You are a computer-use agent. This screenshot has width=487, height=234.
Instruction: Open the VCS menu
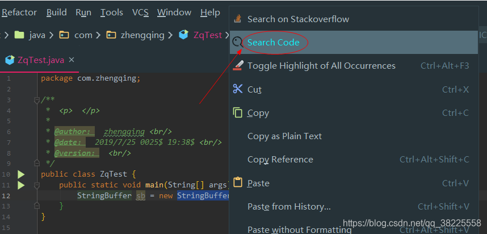pyautogui.click(x=140, y=12)
